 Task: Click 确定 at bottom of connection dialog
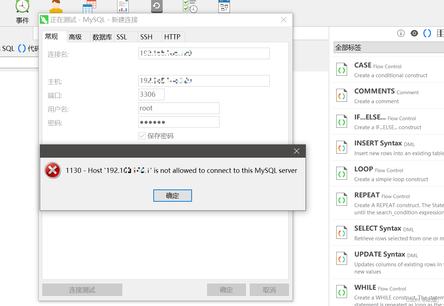click(226, 290)
